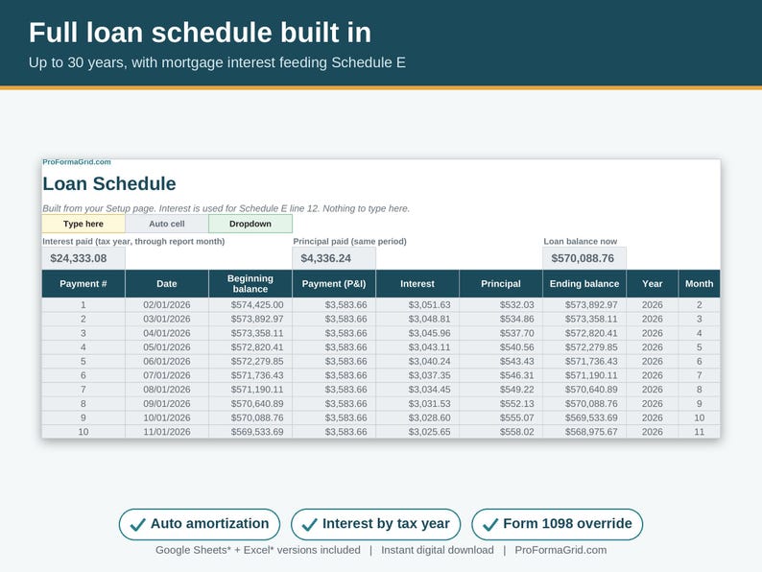This screenshot has height=572, width=762.
Task: Click the Principal paid (same period) label
Action: 350,241
